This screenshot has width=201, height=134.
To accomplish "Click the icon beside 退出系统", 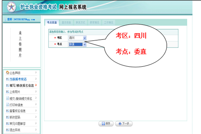I will point(7,130).
